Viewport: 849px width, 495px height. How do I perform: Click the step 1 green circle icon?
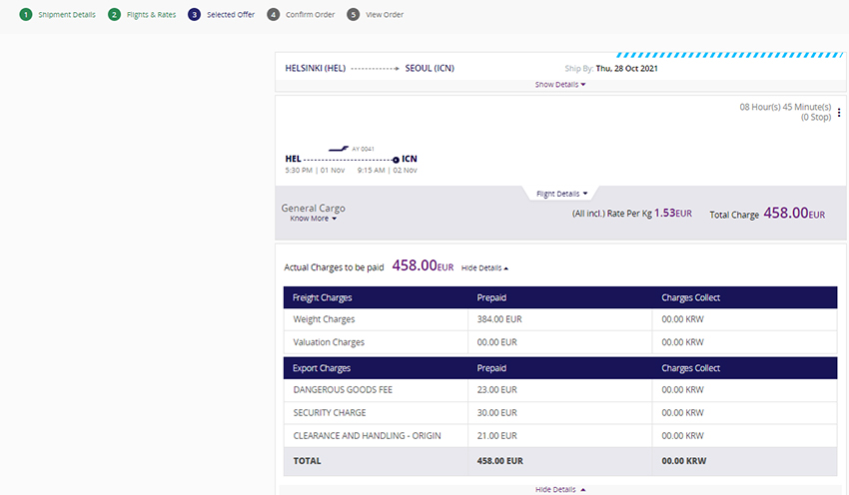point(26,15)
